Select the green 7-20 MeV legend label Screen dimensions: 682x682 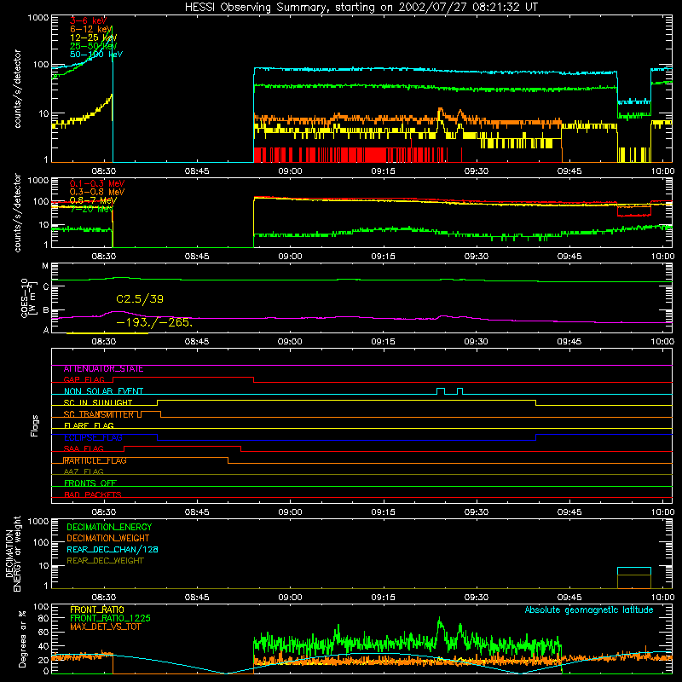click(91, 209)
